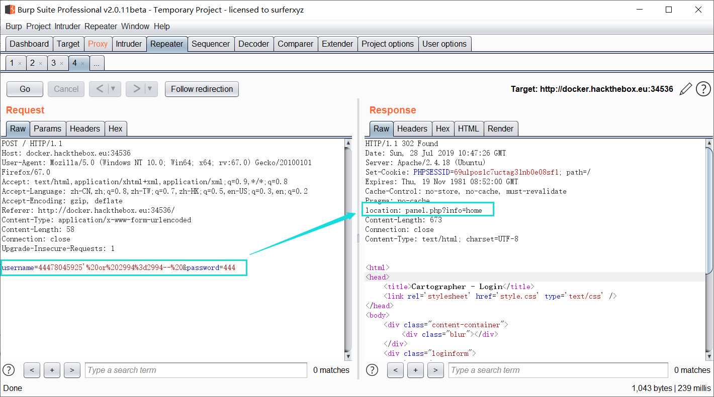Select Repeater tab 1
This screenshot has height=397, width=714.
pyautogui.click(x=12, y=63)
